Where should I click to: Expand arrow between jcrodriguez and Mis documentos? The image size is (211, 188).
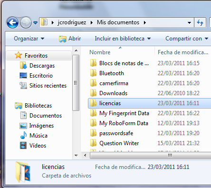point(92,23)
